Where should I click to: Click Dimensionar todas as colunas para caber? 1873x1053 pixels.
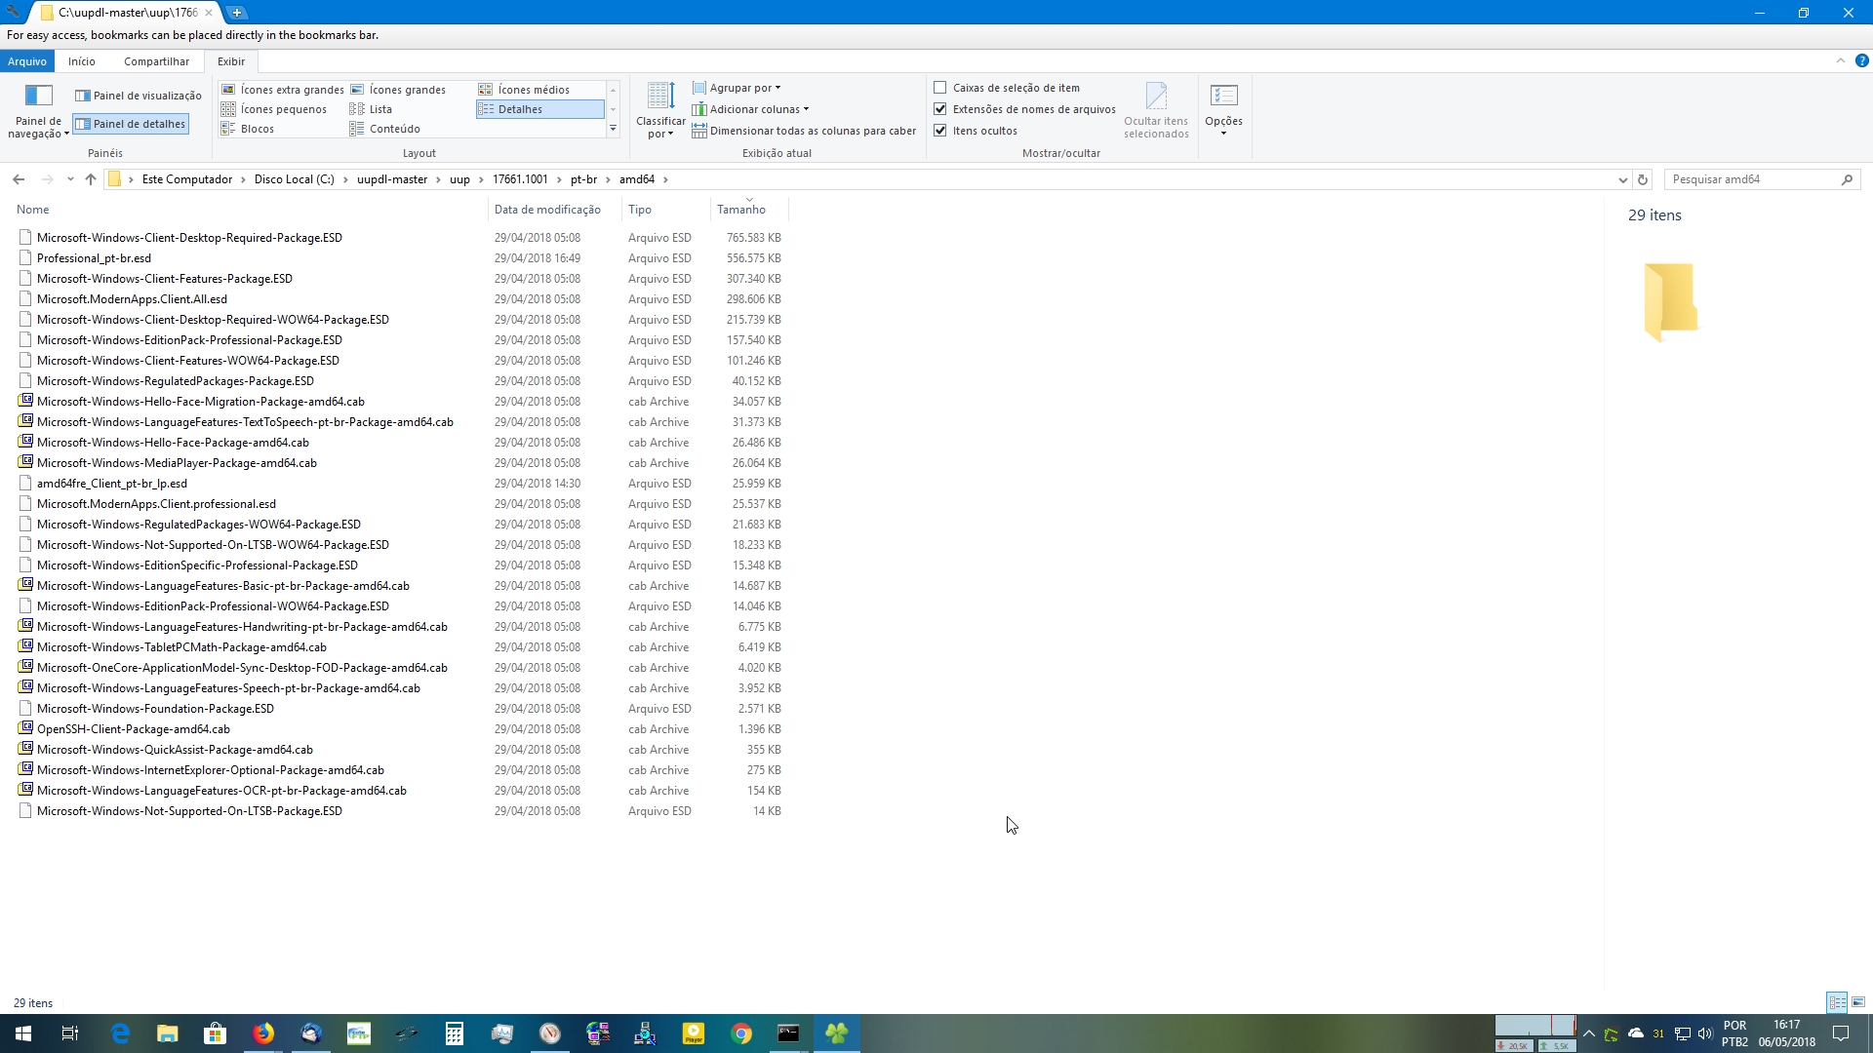tap(804, 131)
